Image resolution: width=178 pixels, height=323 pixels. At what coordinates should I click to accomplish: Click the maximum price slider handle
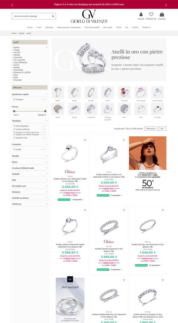pyautogui.click(x=45, y=111)
